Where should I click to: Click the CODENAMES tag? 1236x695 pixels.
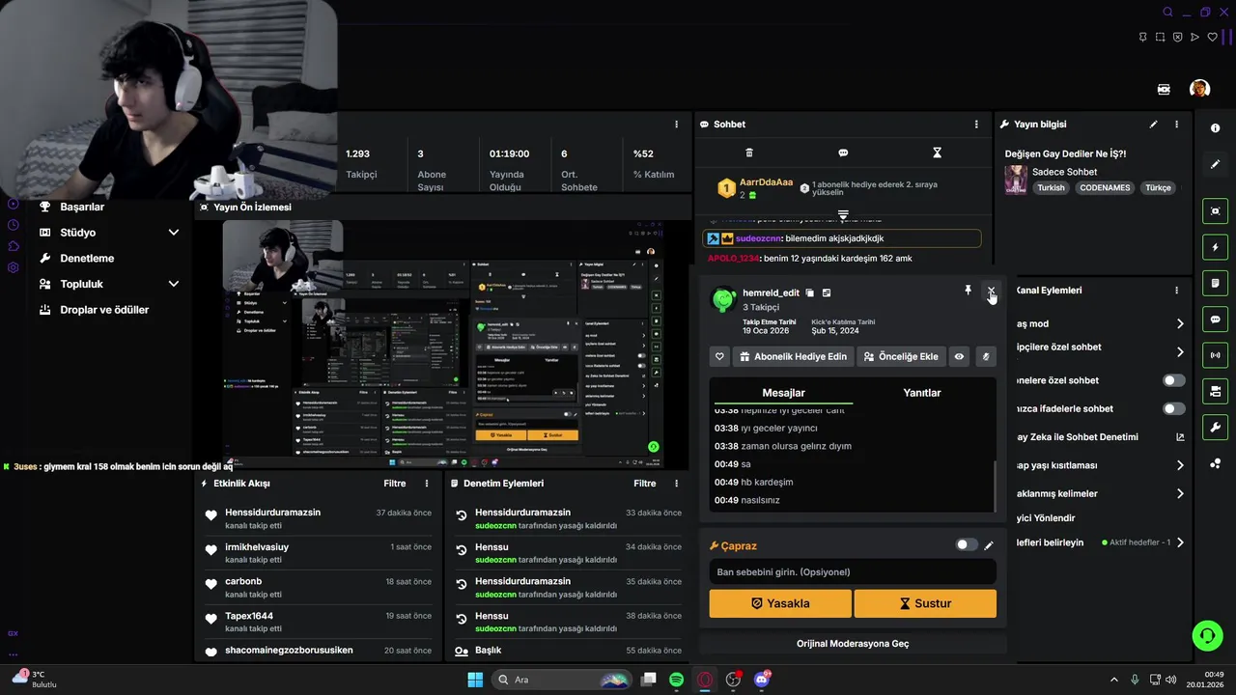tap(1105, 188)
